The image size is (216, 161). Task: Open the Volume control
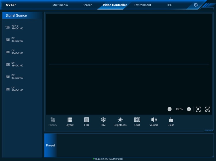[x=154, y=122]
